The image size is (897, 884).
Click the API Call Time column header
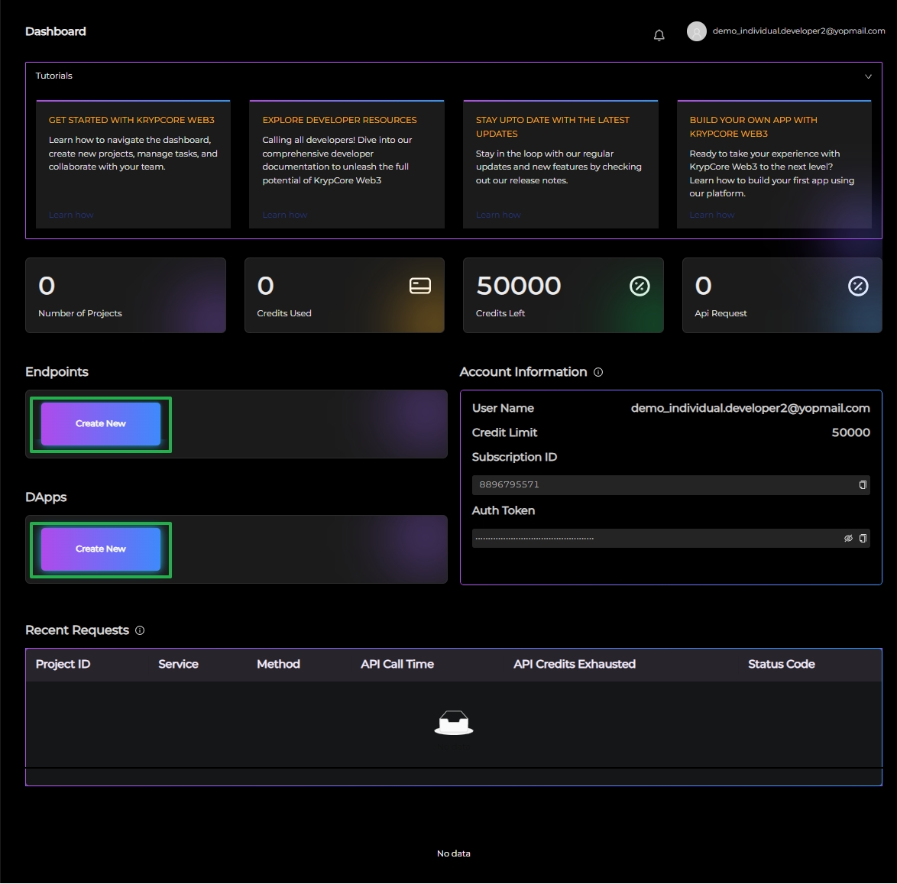(397, 665)
